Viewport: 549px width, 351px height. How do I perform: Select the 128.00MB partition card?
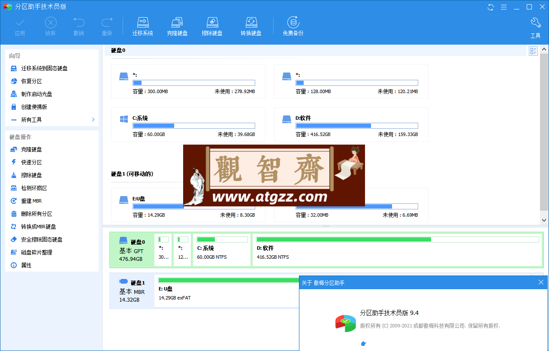pos(351,82)
